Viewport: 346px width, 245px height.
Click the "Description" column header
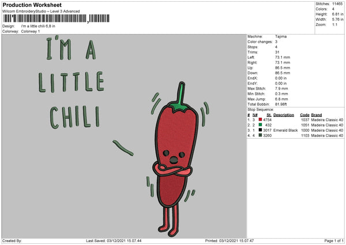[x=284, y=115]
